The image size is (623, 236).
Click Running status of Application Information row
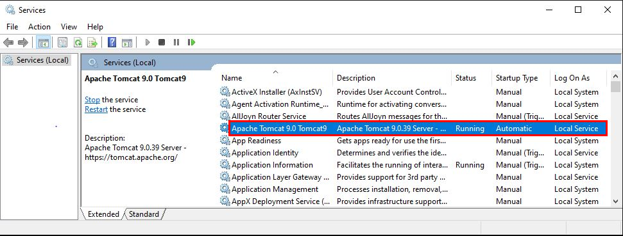(470, 165)
